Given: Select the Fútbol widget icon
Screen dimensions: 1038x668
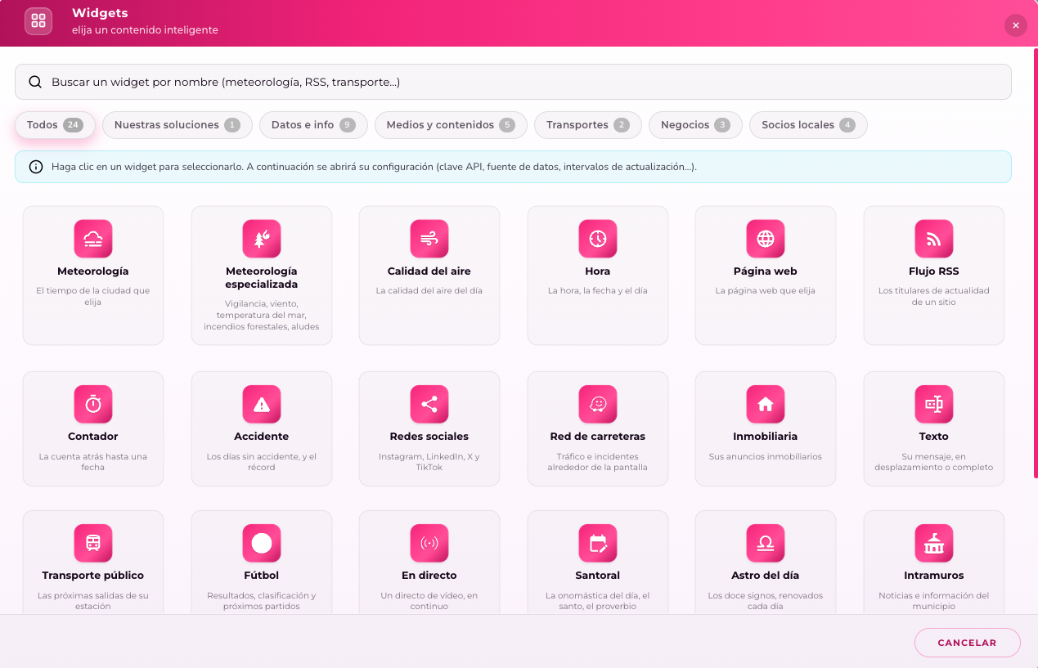Looking at the screenshot, I should pos(262,543).
